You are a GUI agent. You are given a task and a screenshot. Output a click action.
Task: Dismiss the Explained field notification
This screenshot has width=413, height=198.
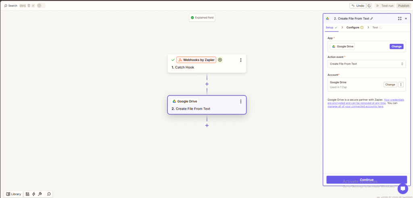click(202, 18)
